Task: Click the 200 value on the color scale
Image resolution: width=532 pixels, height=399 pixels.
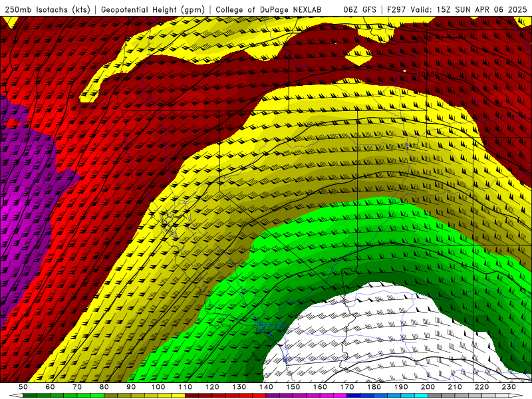Action: point(428,387)
